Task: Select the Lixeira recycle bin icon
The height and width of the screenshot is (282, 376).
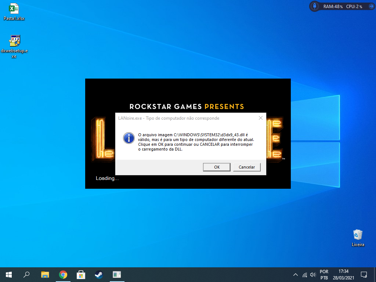Action: [x=358, y=238]
